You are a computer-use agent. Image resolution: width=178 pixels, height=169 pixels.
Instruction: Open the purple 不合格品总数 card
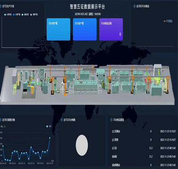coord(111,29)
